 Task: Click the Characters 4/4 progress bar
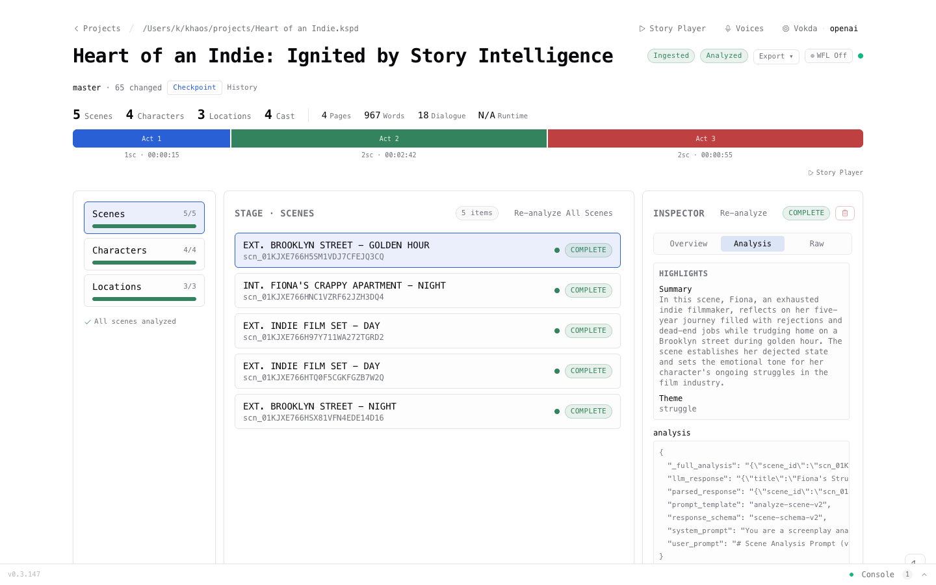point(144,263)
